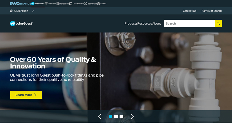Open the EZ-Flo brand link
Image resolution: width=232 pixels, height=130 pixels.
click(102, 3)
